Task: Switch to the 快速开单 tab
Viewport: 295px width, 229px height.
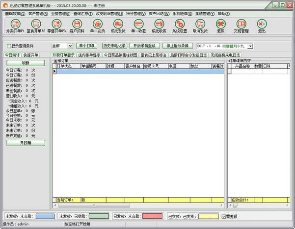Action: (30, 55)
